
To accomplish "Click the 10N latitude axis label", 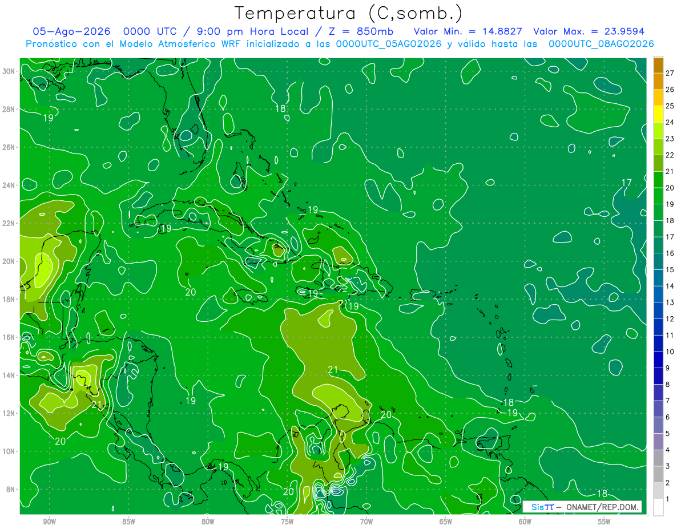I will [x=10, y=451].
